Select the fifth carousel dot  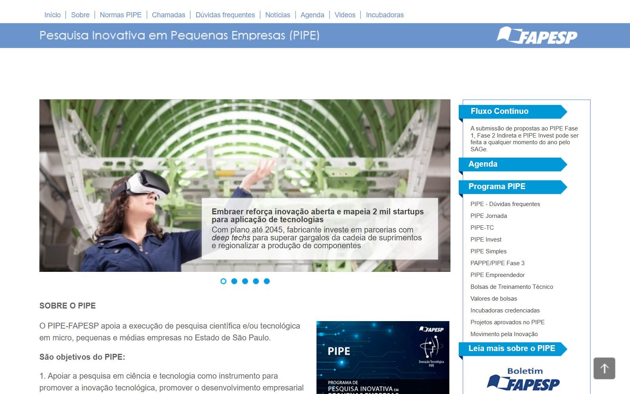click(x=267, y=281)
